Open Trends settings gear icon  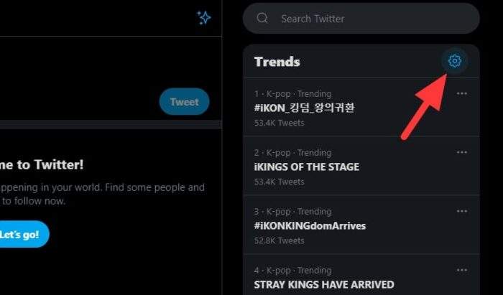[454, 61]
